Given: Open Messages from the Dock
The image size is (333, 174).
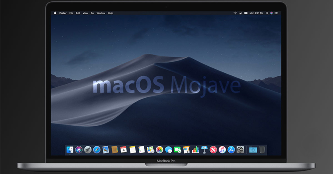Looking at the screenshot, I should [x=168, y=150].
